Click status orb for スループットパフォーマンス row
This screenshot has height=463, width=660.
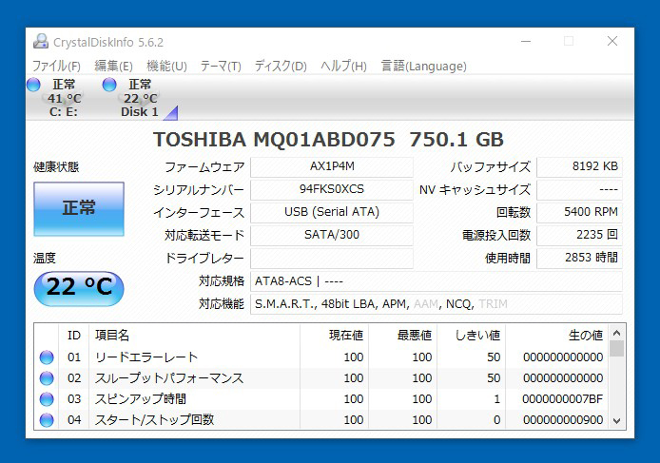pyautogui.click(x=47, y=378)
